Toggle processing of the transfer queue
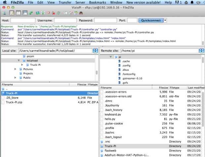This screenshot has width=205, height=157. (x=43, y=13)
